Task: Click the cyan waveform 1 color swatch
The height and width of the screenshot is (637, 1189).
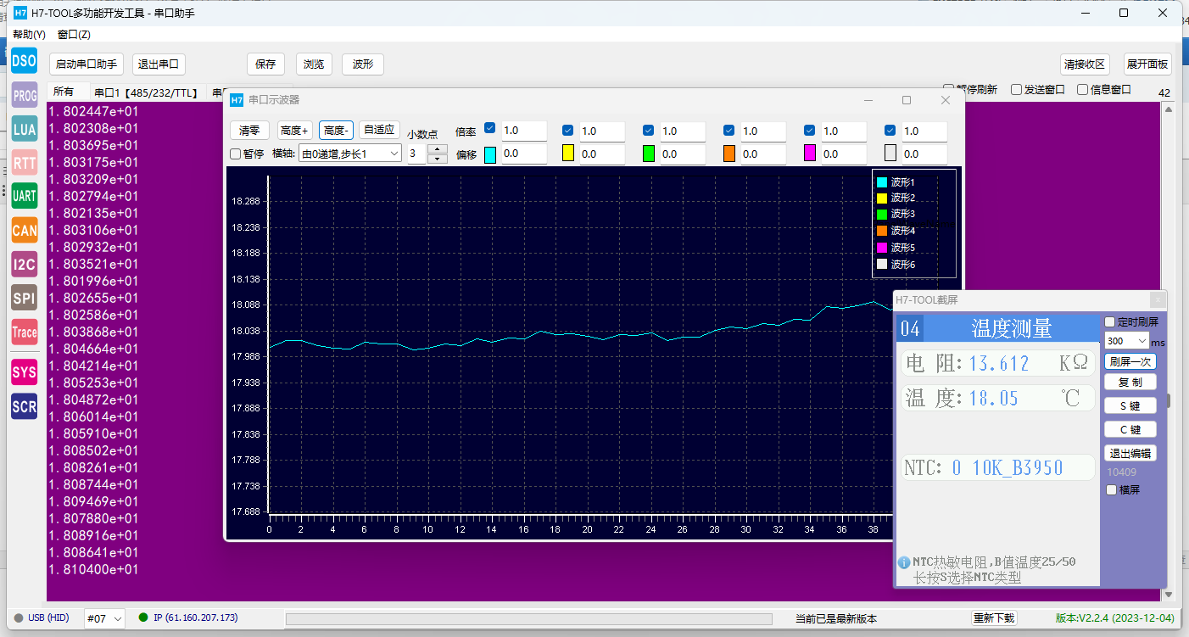Action: 490,154
